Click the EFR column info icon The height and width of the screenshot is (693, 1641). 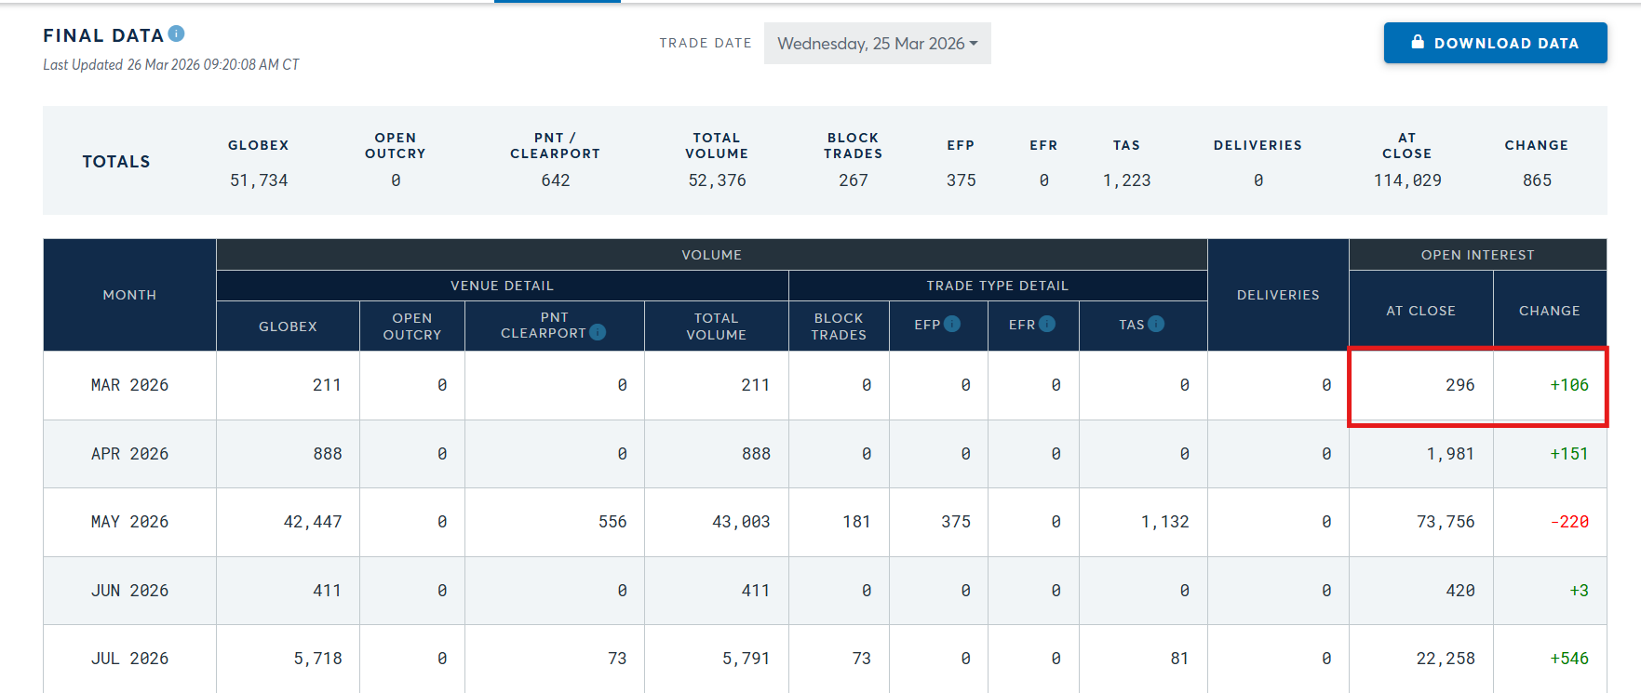coord(1047,324)
